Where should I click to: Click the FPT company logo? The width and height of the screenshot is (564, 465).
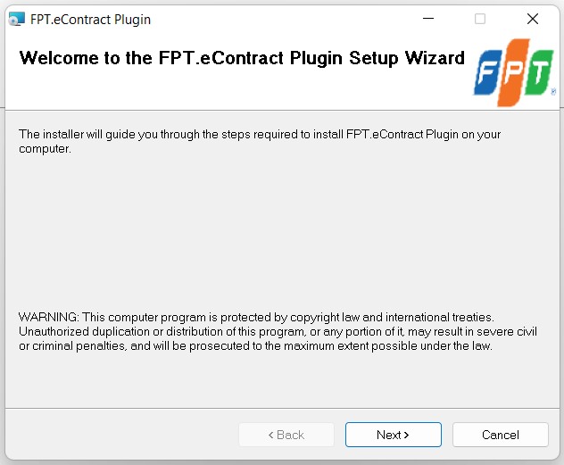pyautogui.click(x=514, y=72)
